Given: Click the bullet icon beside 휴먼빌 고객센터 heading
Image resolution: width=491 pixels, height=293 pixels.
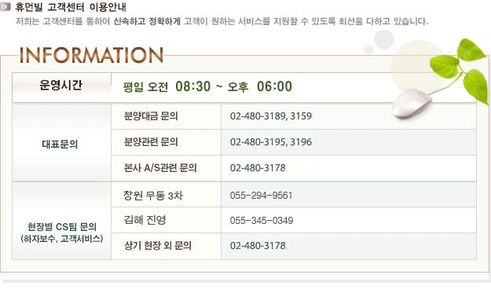Looking at the screenshot, I should (5, 7).
